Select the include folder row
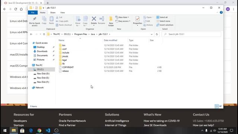Screen dimensions: 238x134 click(x=110, y=53)
